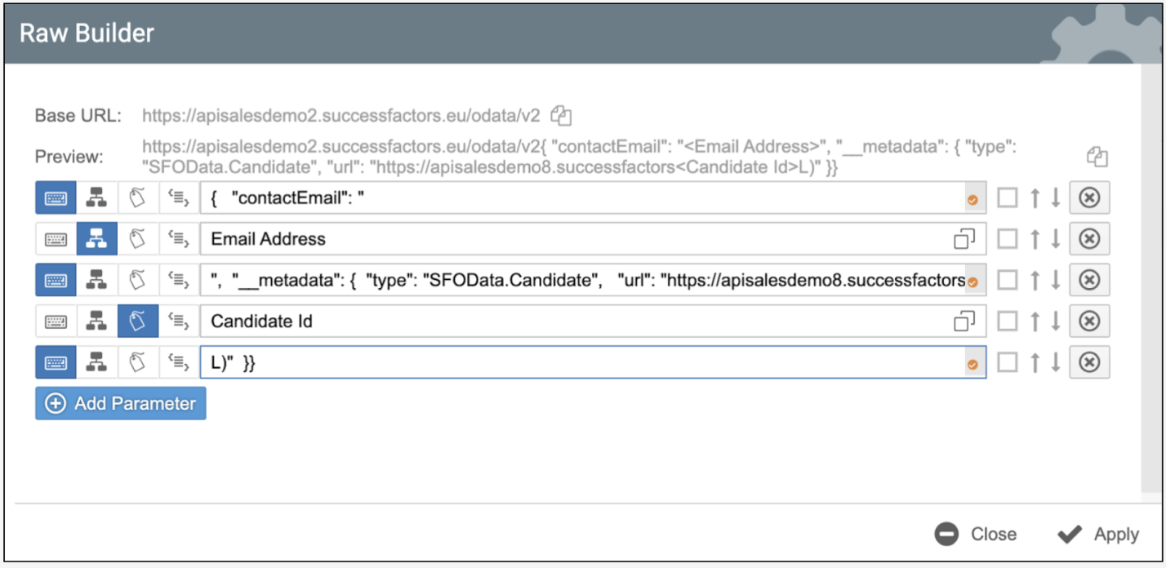The width and height of the screenshot is (1166, 568).
Task: Open the Candidate Id field picker
Action: (964, 322)
